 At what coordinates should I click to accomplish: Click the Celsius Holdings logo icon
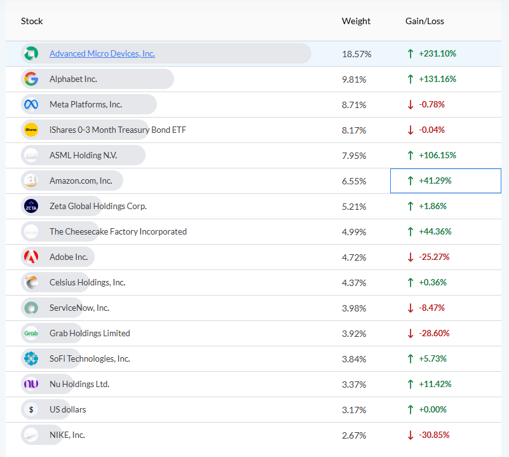tap(31, 282)
